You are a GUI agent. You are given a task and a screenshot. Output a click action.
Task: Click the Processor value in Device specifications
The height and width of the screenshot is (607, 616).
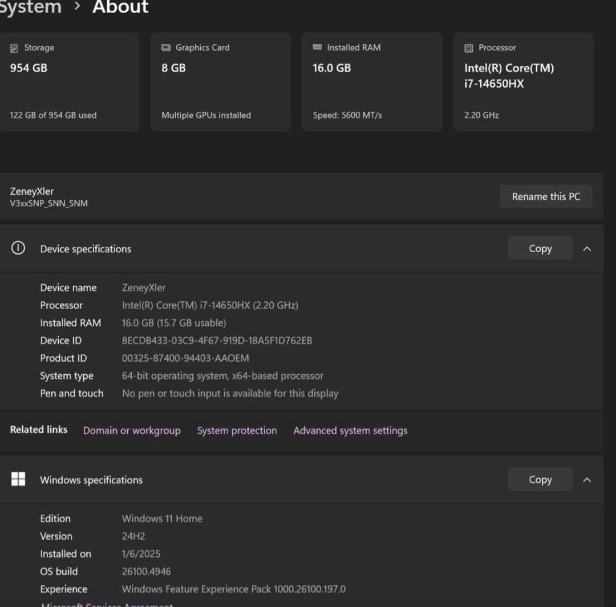pyautogui.click(x=210, y=305)
